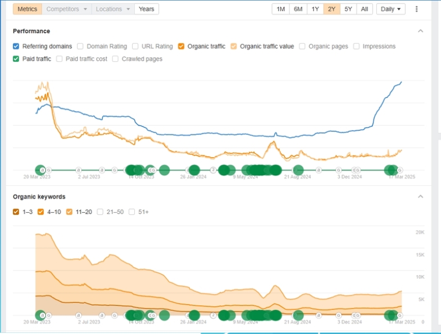Image resolution: width=441 pixels, height=334 pixels.
Task: Click the 'G' marker near 3 Dec 2024 in Performance chart
Action: (339, 170)
